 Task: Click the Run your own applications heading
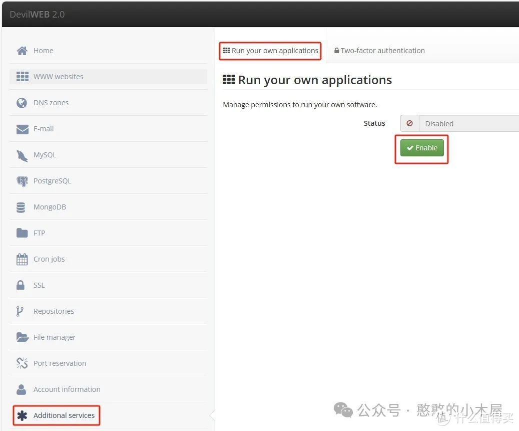(x=307, y=80)
